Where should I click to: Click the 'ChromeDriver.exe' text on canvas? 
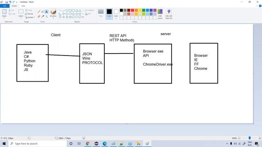pyautogui.click(x=158, y=65)
